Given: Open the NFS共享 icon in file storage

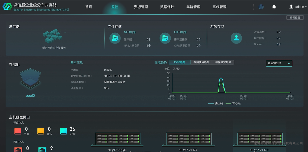Looking at the screenshot, I should (x=115, y=39).
